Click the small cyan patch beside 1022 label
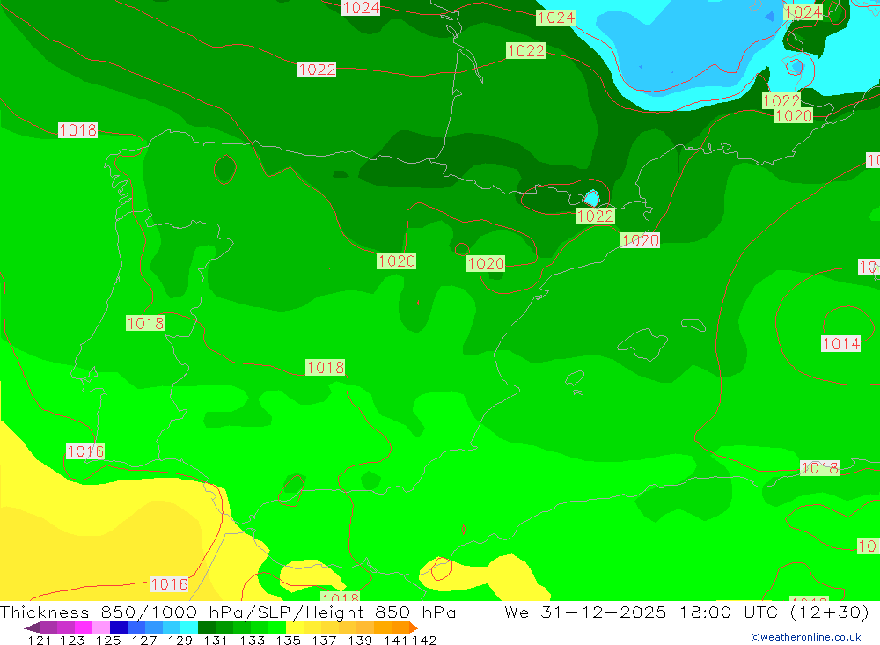Image resolution: width=880 pixels, height=645 pixels. tap(591, 198)
